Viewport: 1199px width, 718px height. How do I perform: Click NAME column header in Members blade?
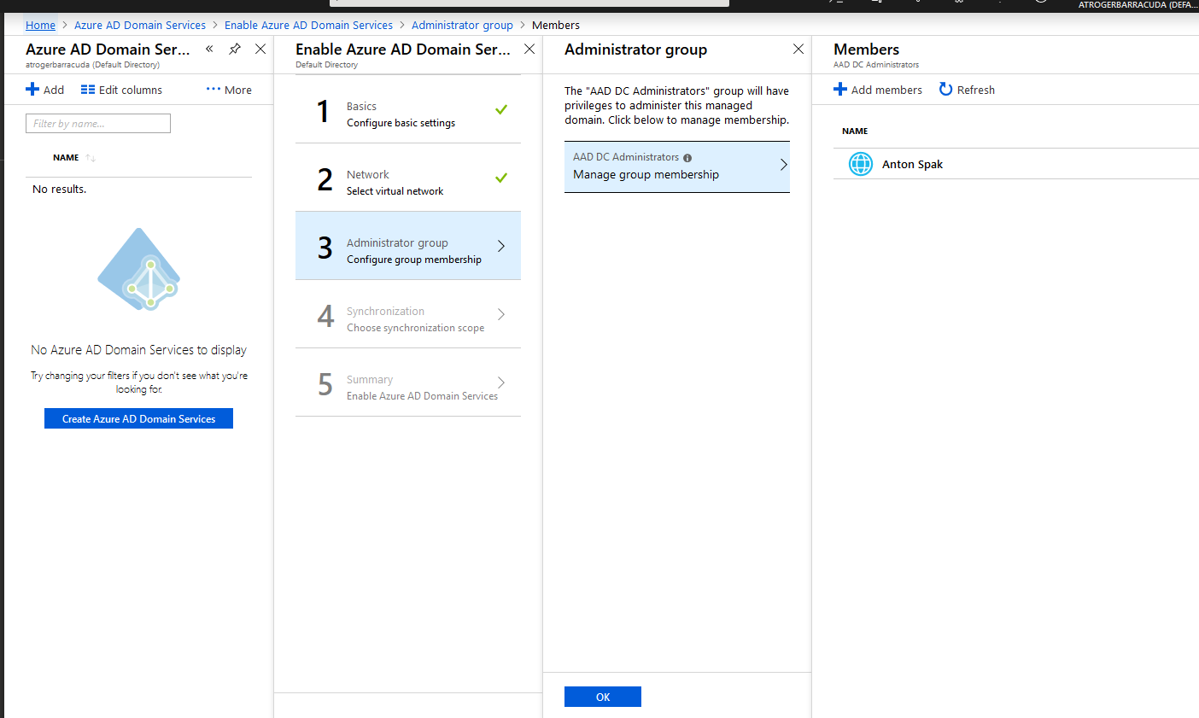pyautogui.click(x=855, y=131)
